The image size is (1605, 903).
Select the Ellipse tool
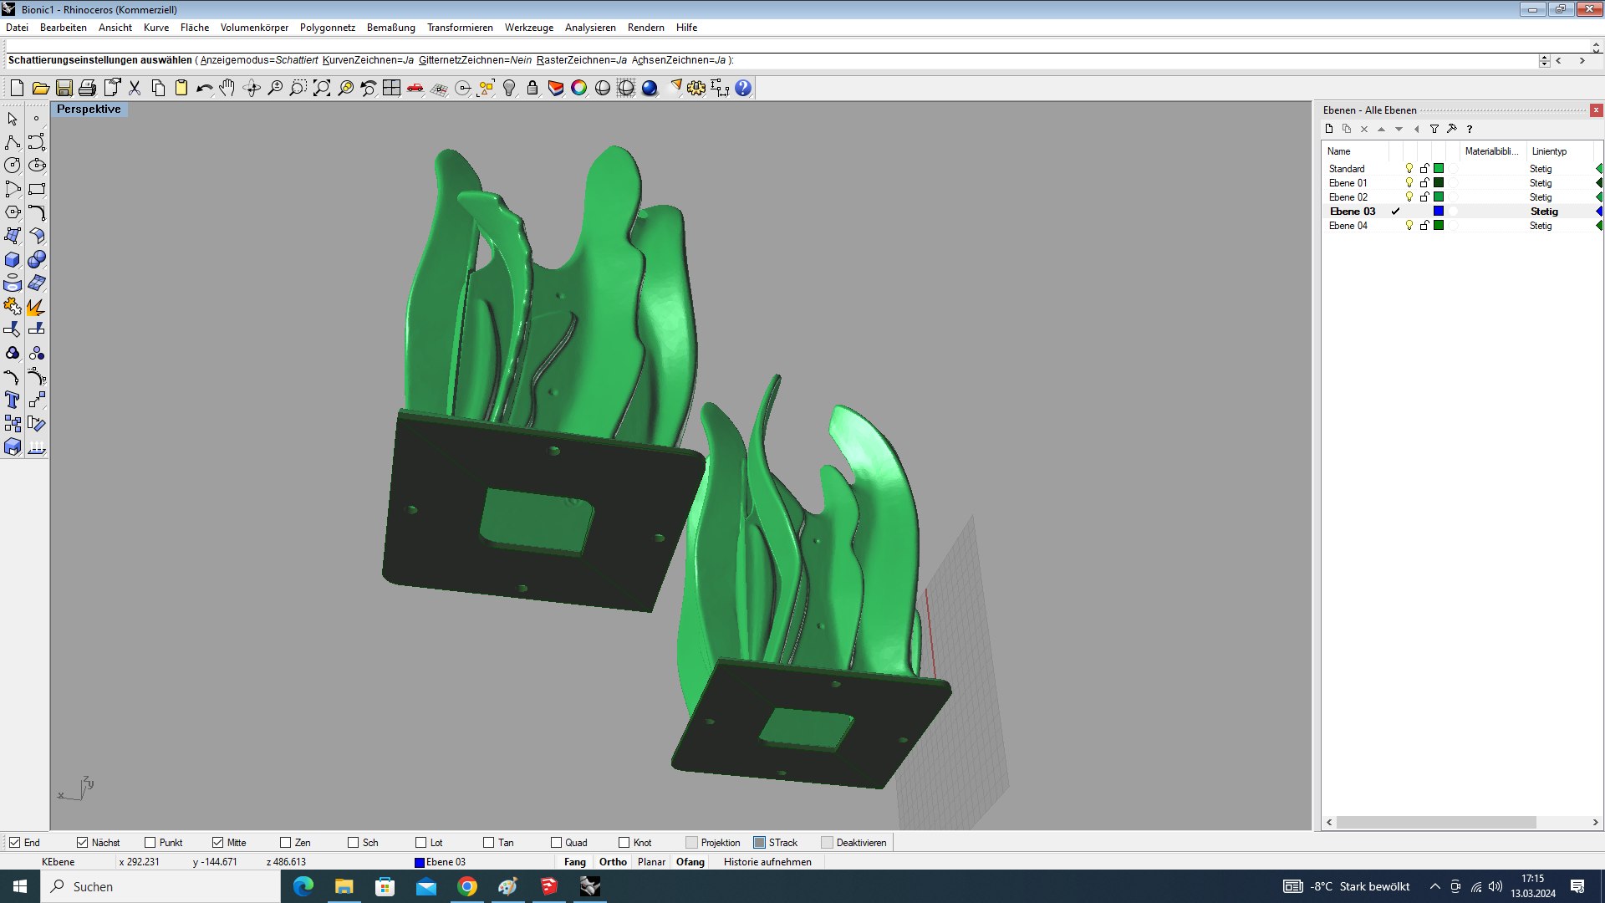click(x=37, y=166)
